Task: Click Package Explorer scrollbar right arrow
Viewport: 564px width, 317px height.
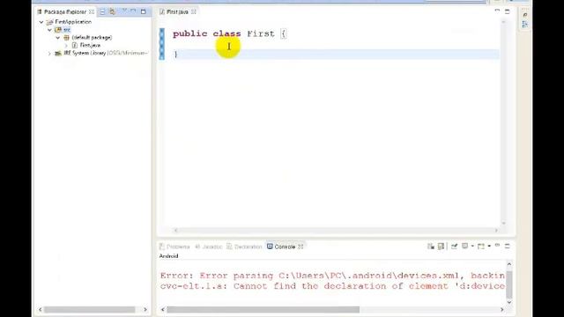Action: [x=145, y=309]
